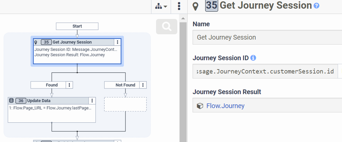342x142 pixels.
Task: Click the database icon on Update Data node
Action: pyautogui.click(x=11, y=101)
